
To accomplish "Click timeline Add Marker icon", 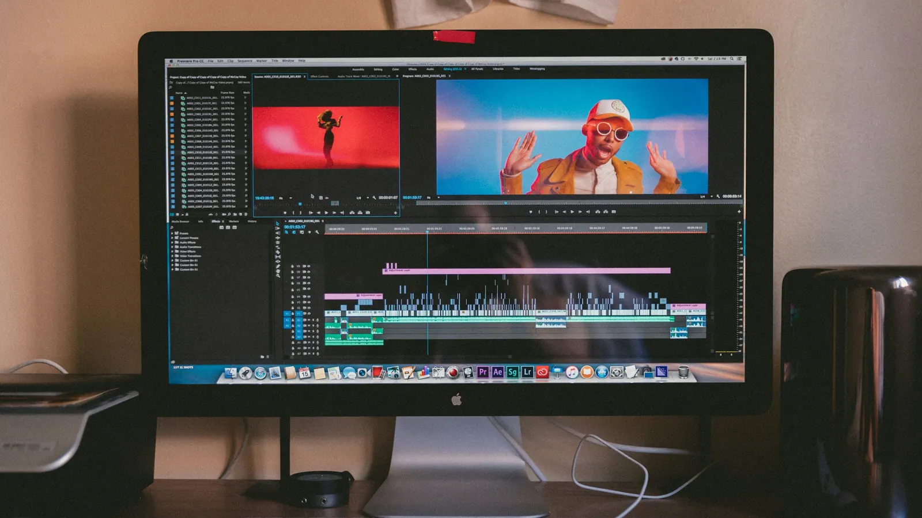I will [309, 232].
